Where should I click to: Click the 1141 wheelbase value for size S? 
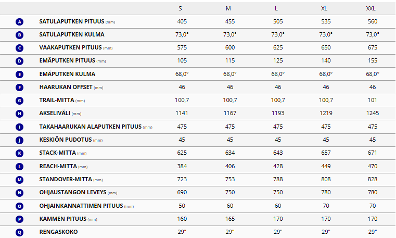[x=182, y=114]
